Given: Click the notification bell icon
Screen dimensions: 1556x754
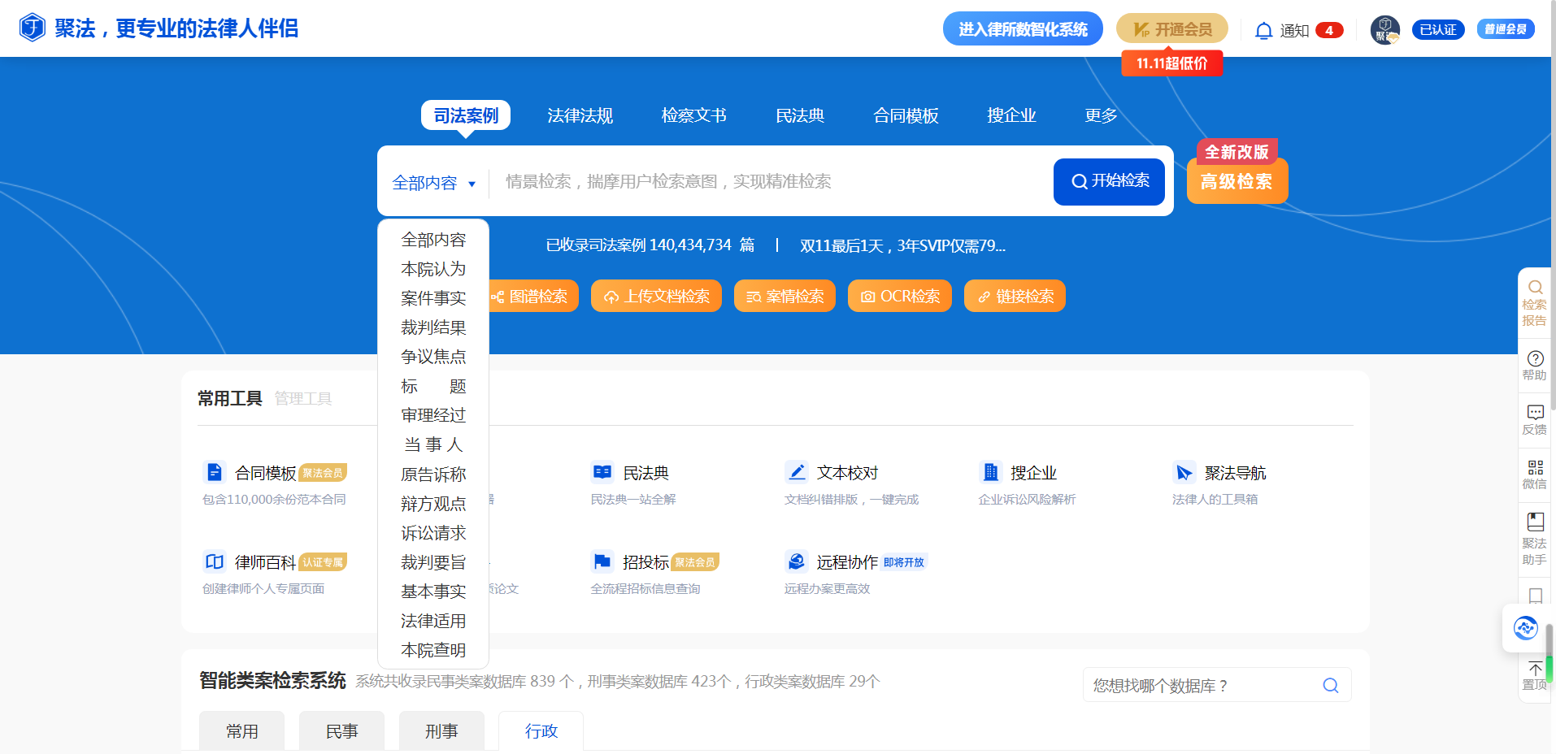Looking at the screenshot, I should click(1263, 31).
